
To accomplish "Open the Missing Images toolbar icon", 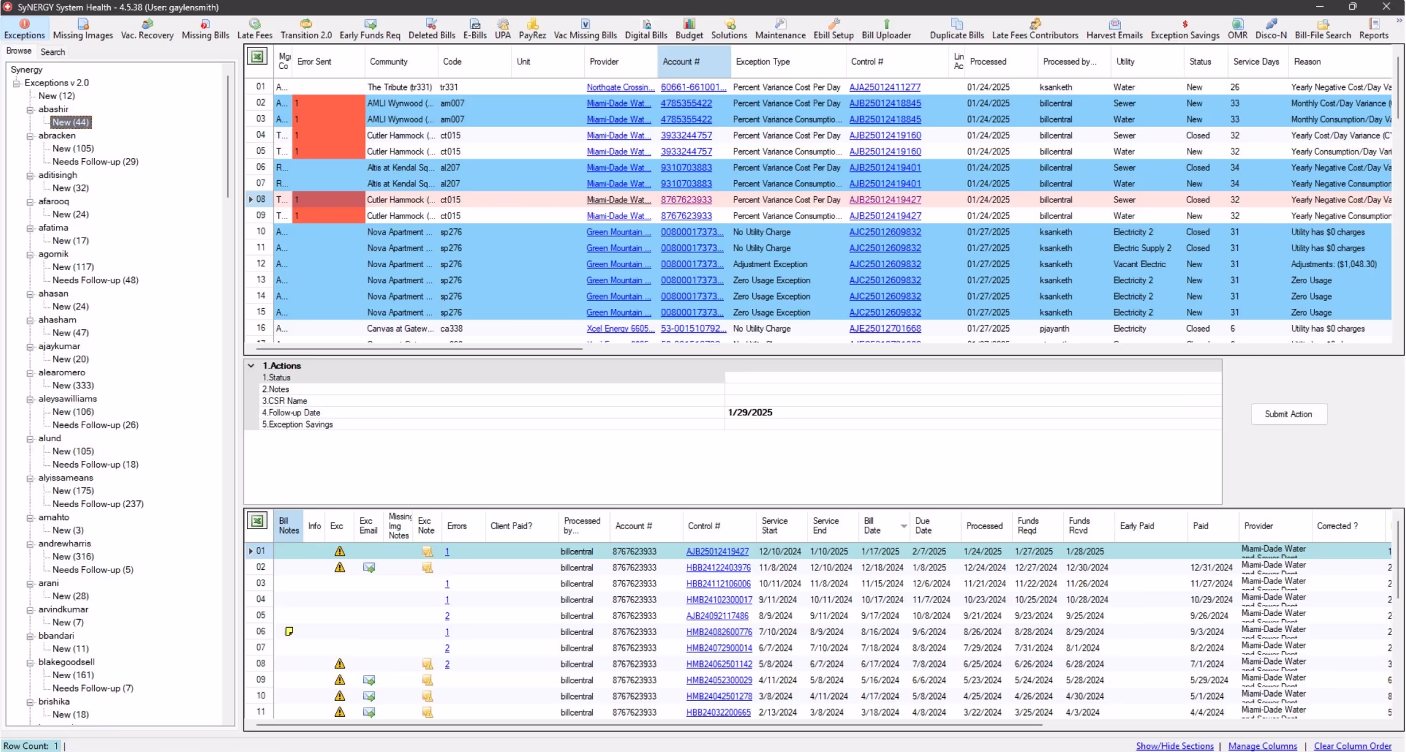I will pyautogui.click(x=82, y=29).
